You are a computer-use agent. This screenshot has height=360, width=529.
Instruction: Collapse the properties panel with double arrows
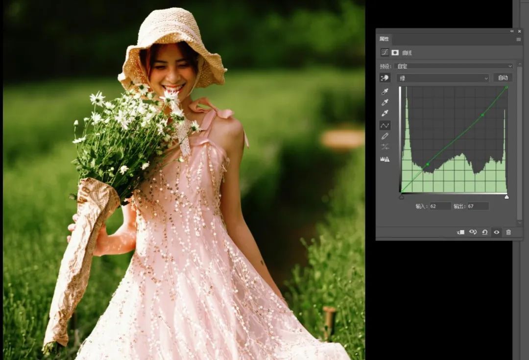pyautogui.click(x=512, y=31)
